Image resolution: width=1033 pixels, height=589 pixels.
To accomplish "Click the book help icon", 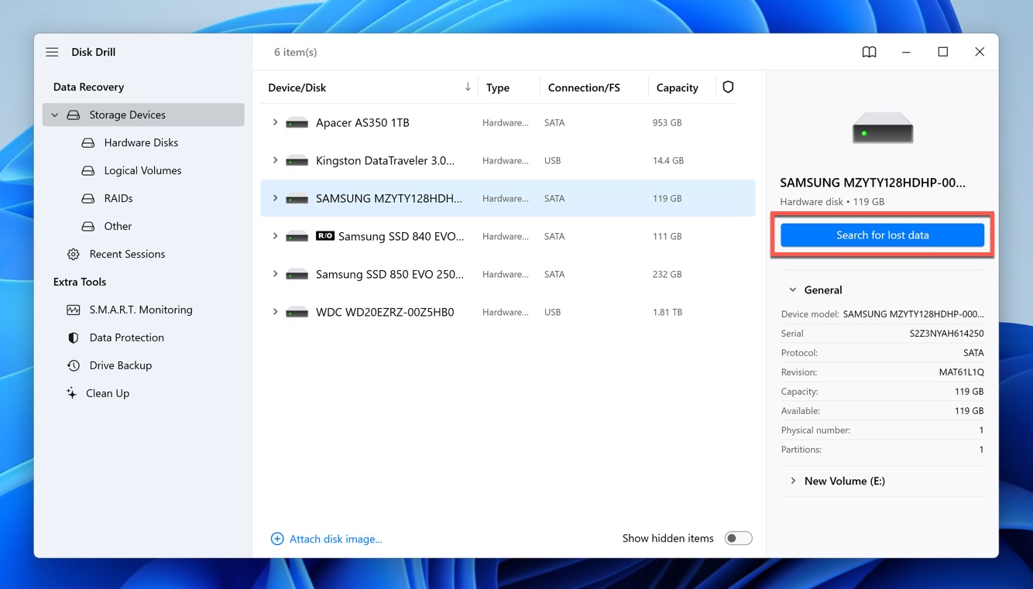I will tap(869, 52).
